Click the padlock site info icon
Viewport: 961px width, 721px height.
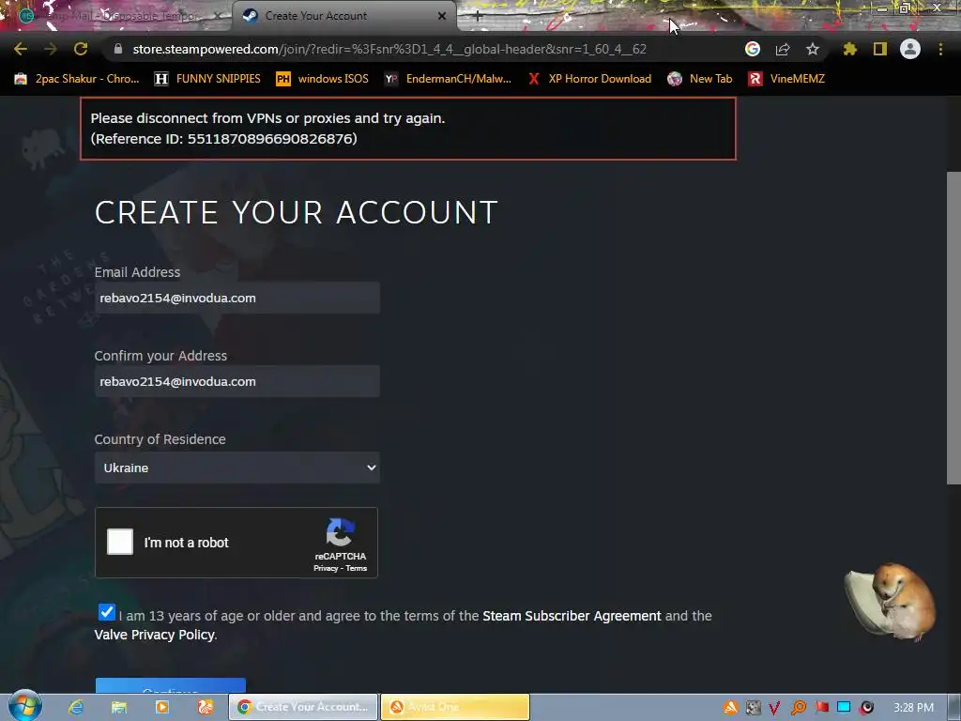click(x=118, y=49)
